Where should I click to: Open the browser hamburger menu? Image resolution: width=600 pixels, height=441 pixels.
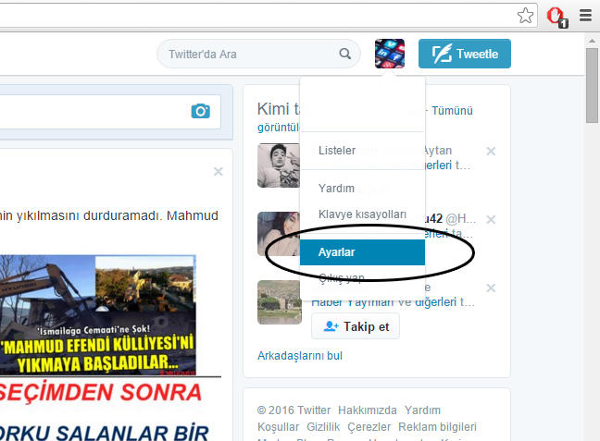585,16
